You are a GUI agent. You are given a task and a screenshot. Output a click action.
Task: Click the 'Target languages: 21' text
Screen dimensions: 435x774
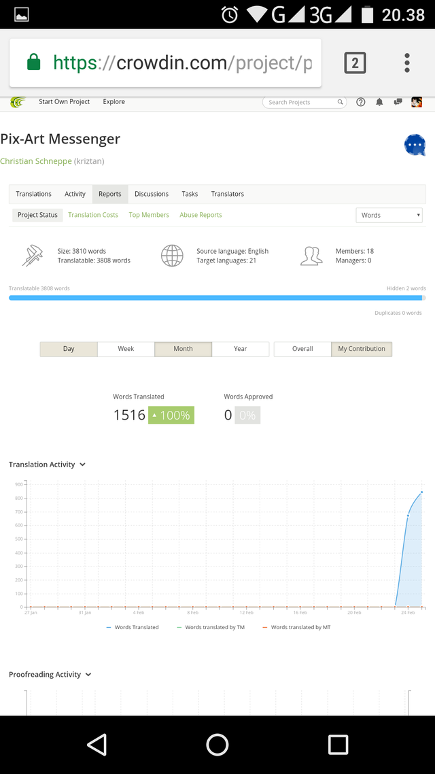(226, 260)
